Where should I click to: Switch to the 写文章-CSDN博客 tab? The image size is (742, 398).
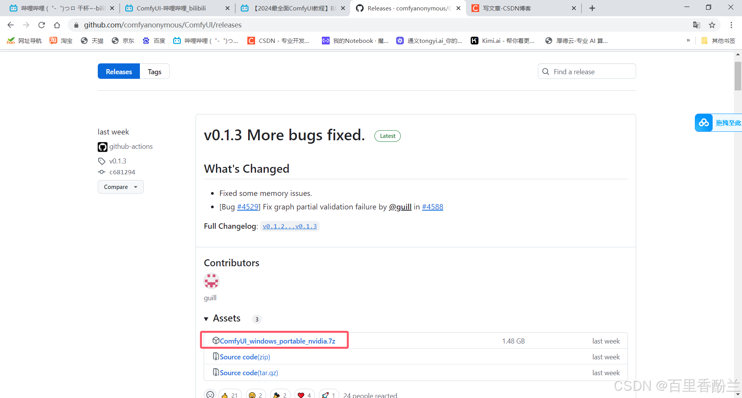pos(524,8)
